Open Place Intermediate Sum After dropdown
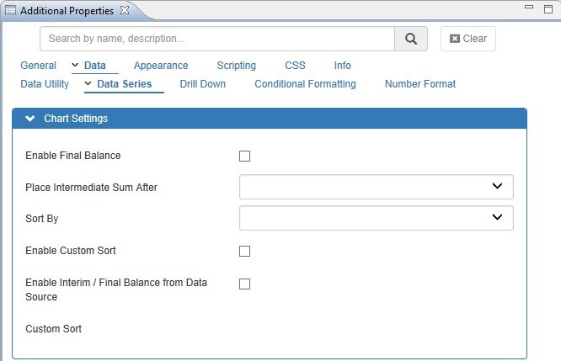 click(x=377, y=187)
